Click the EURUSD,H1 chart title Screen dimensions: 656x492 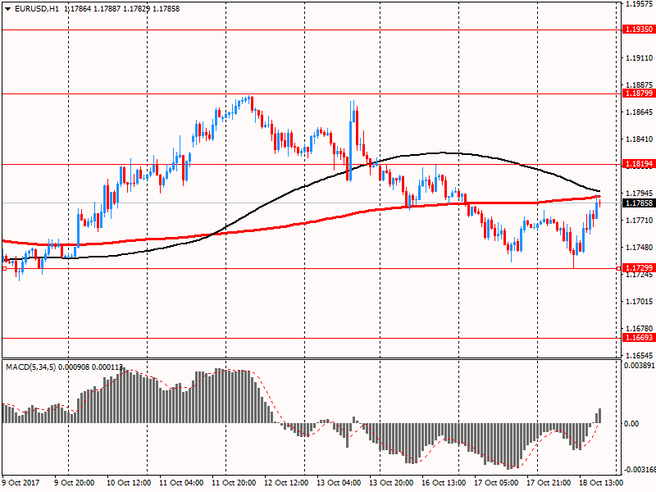(x=37, y=9)
